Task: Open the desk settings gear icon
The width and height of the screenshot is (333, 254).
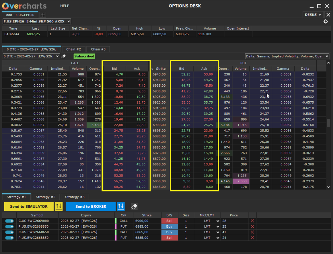Action: [x=326, y=21]
